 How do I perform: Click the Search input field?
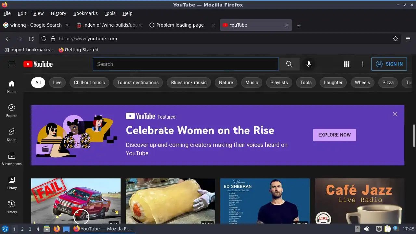click(186, 64)
